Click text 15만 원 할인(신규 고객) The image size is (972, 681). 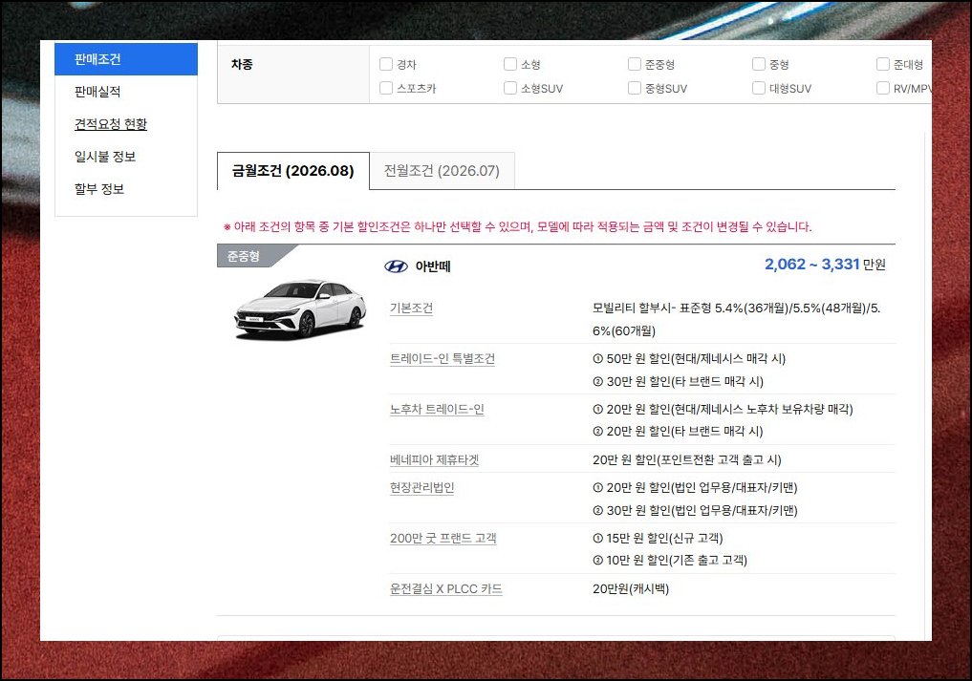(658, 538)
